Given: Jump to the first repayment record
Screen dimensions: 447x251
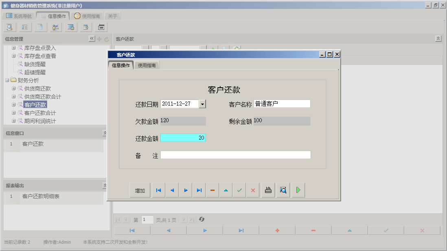Looking at the screenshot, I should 158,190.
